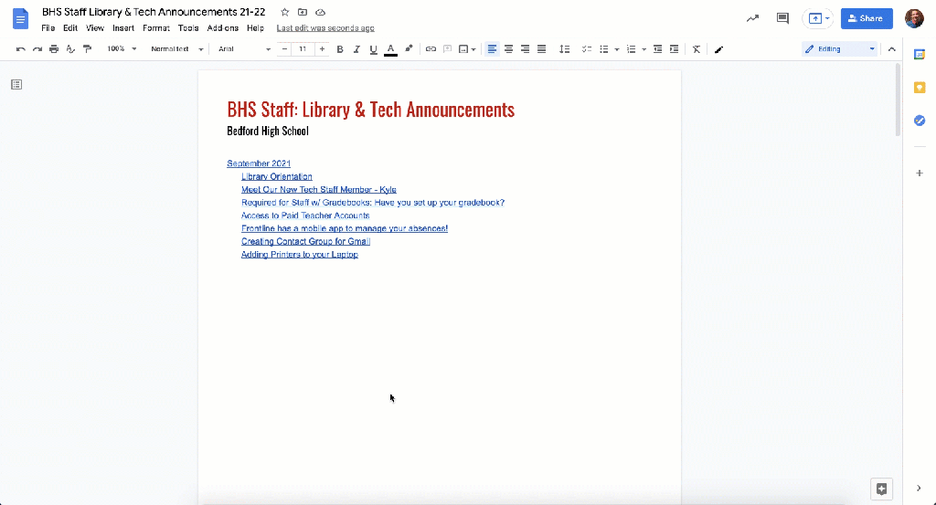Follow the Library Orientation link
Viewport: 936px width, 505px height.
point(277,176)
